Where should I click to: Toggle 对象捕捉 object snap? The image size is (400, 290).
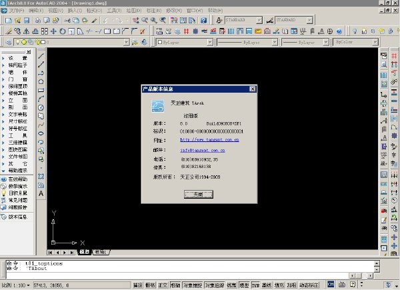tap(193, 285)
